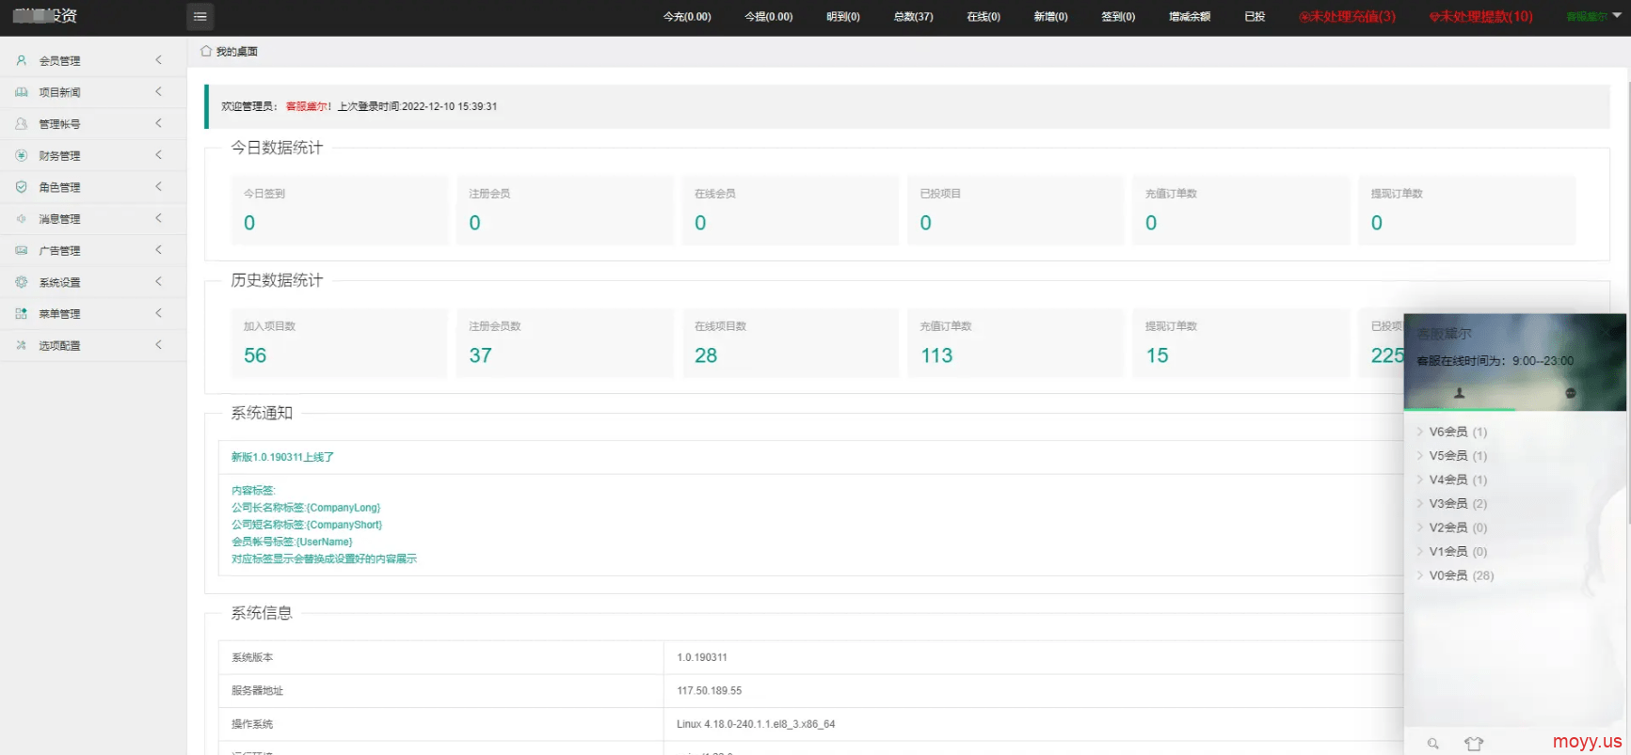This screenshot has height=755, width=1631.
Task: Open 系统设置 via its gear icon
Action: click(21, 282)
